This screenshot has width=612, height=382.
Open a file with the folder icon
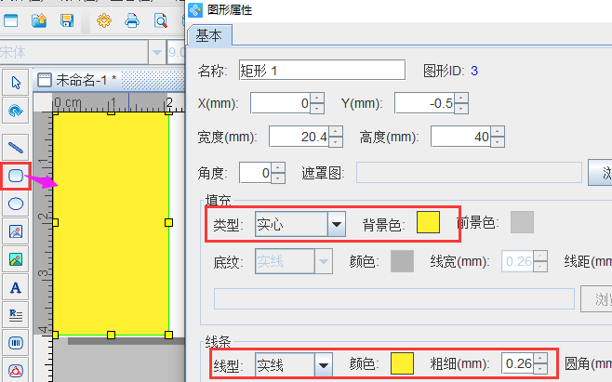point(39,20)
